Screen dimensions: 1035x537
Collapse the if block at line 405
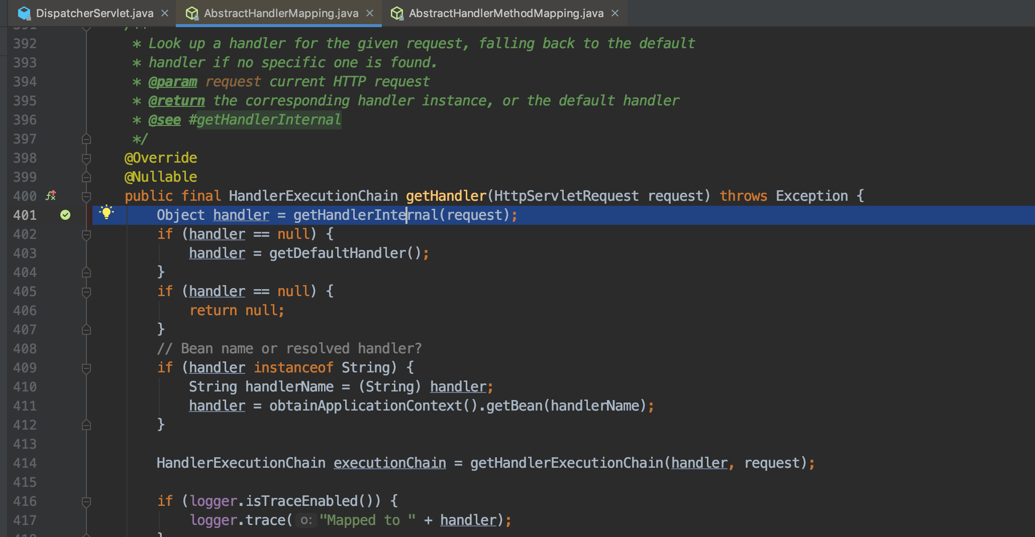tap(86, 292)
